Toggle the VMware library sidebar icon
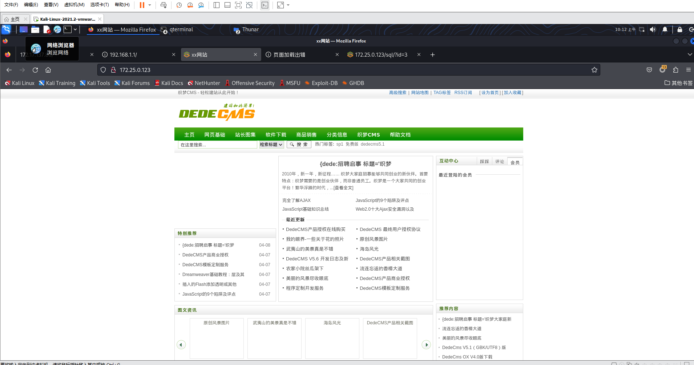Screen dimensions: 694x365 [x=217, y=5]
